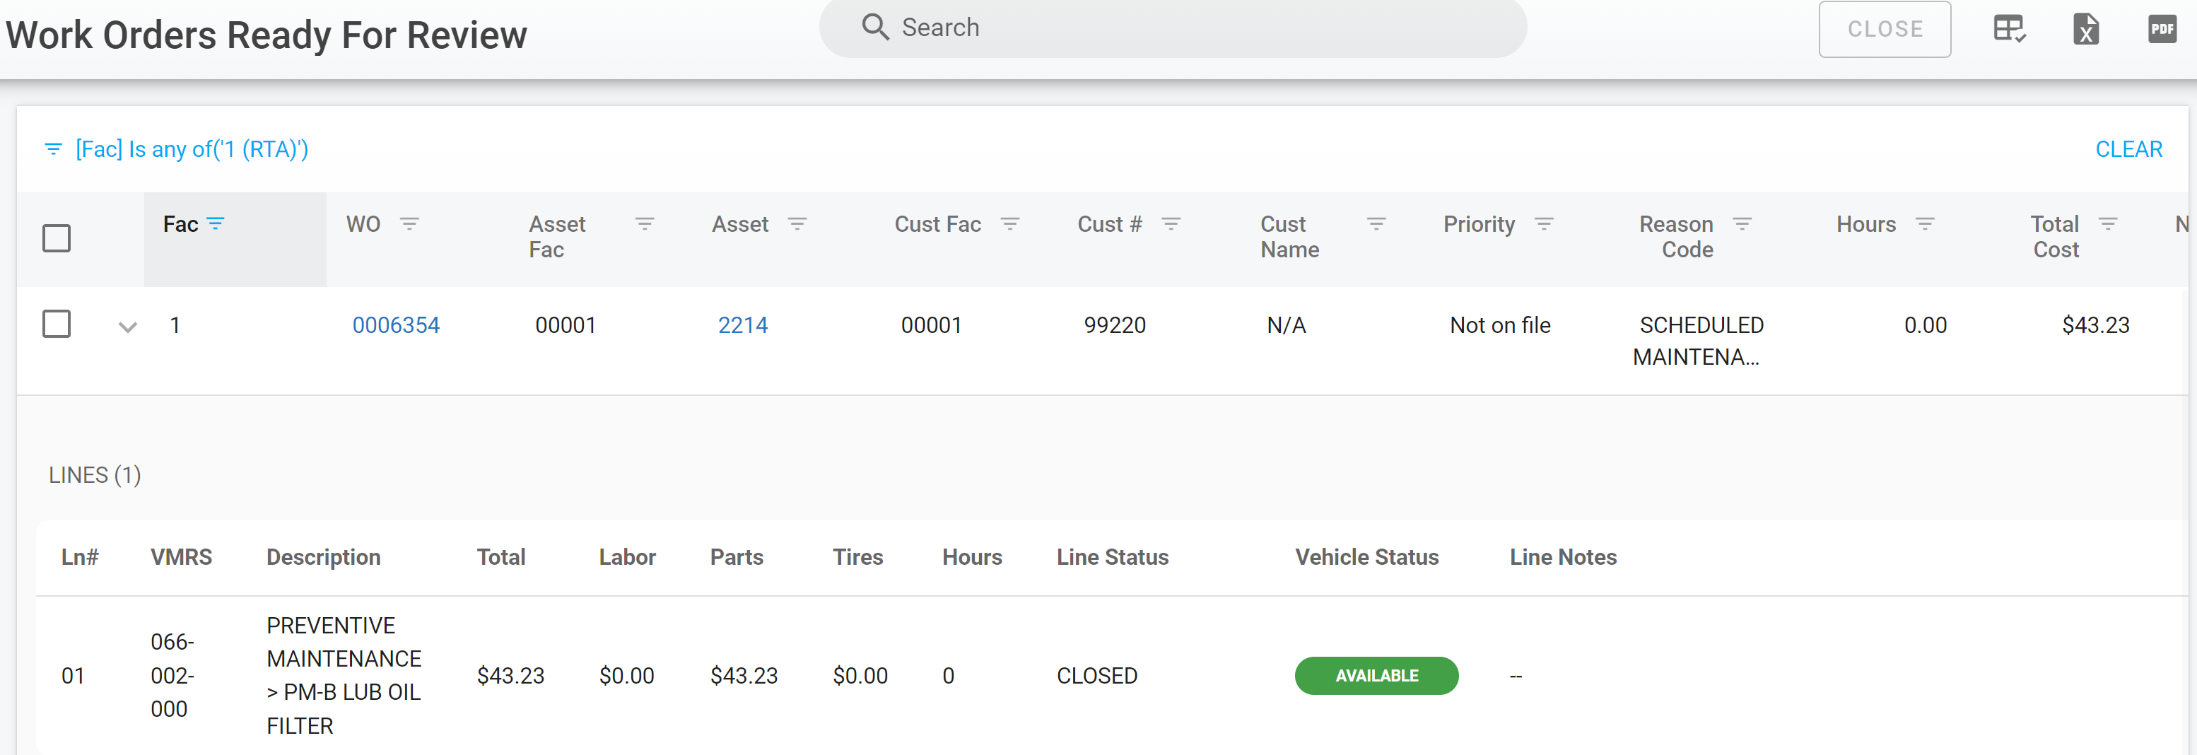The width and height of the screenshot is (2197, 755).
Task: Export work orders to Excel
Action: (x=2085, y=29)
